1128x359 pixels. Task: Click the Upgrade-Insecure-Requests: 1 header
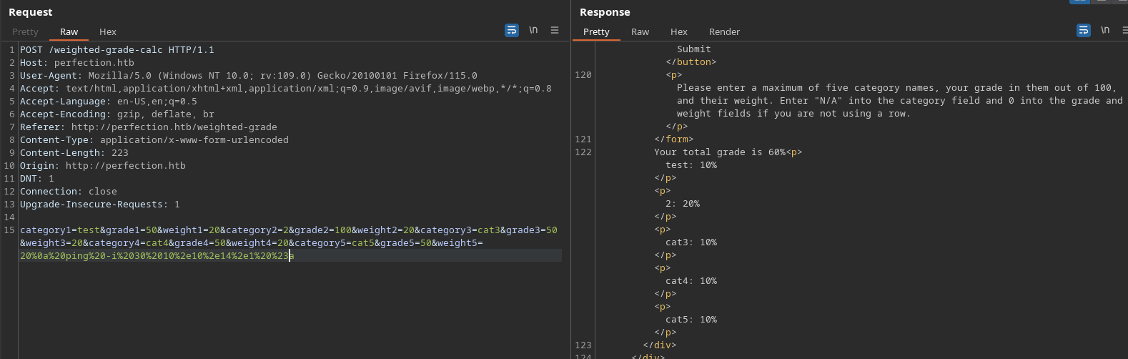click(x=100, y=204)
